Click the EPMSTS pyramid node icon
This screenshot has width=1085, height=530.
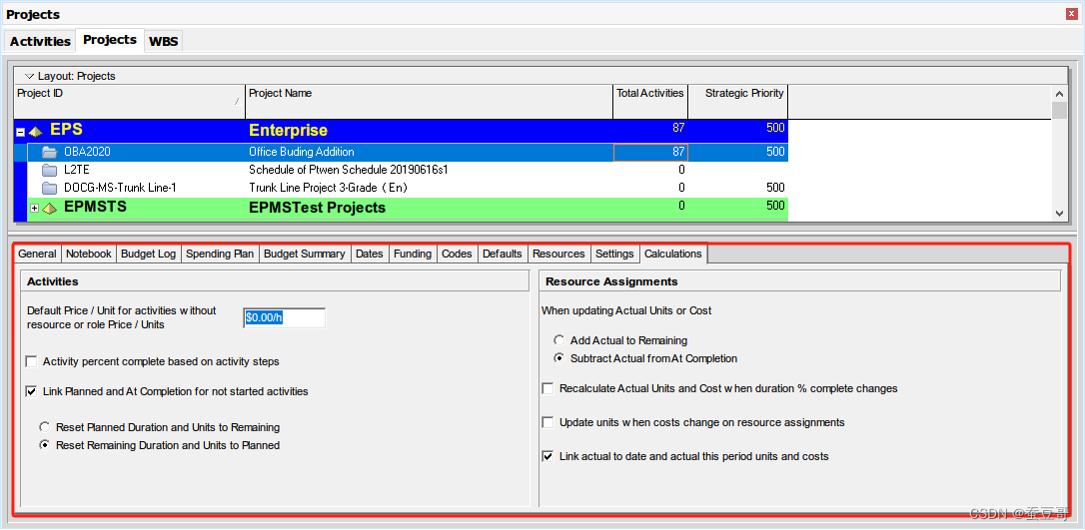tap(49, 208)
